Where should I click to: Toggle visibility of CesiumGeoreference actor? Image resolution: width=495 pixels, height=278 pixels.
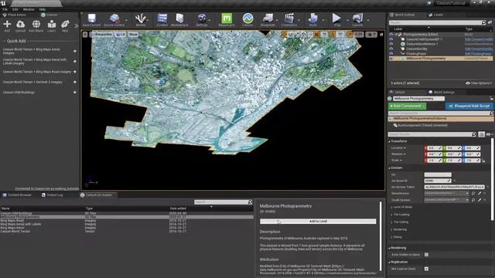[x=391, y=44]
